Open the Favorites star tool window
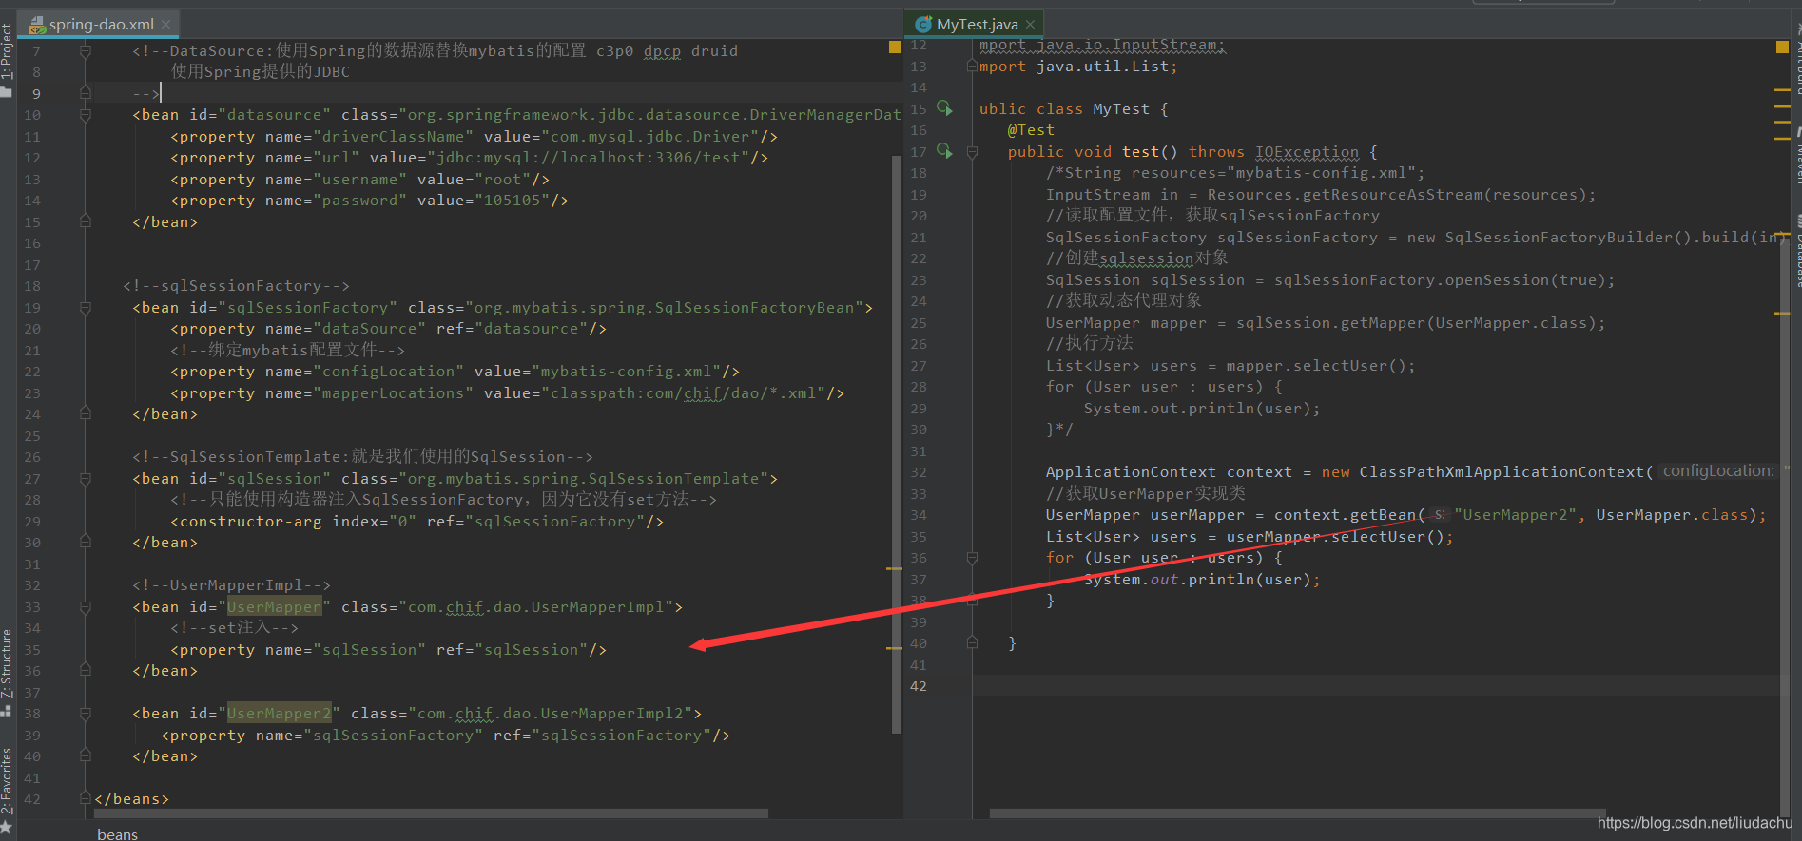The width and height of the screenshot is (1802, 841). coord(7,828)
